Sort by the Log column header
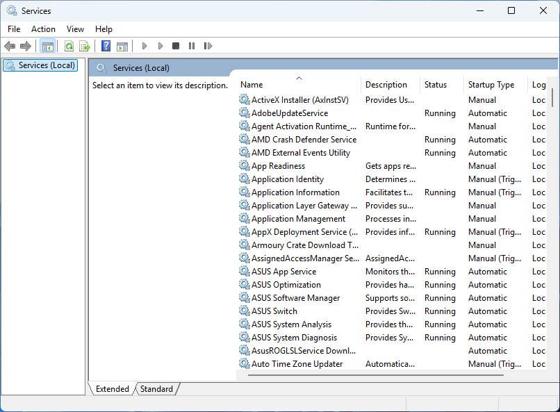 (538, 85)
